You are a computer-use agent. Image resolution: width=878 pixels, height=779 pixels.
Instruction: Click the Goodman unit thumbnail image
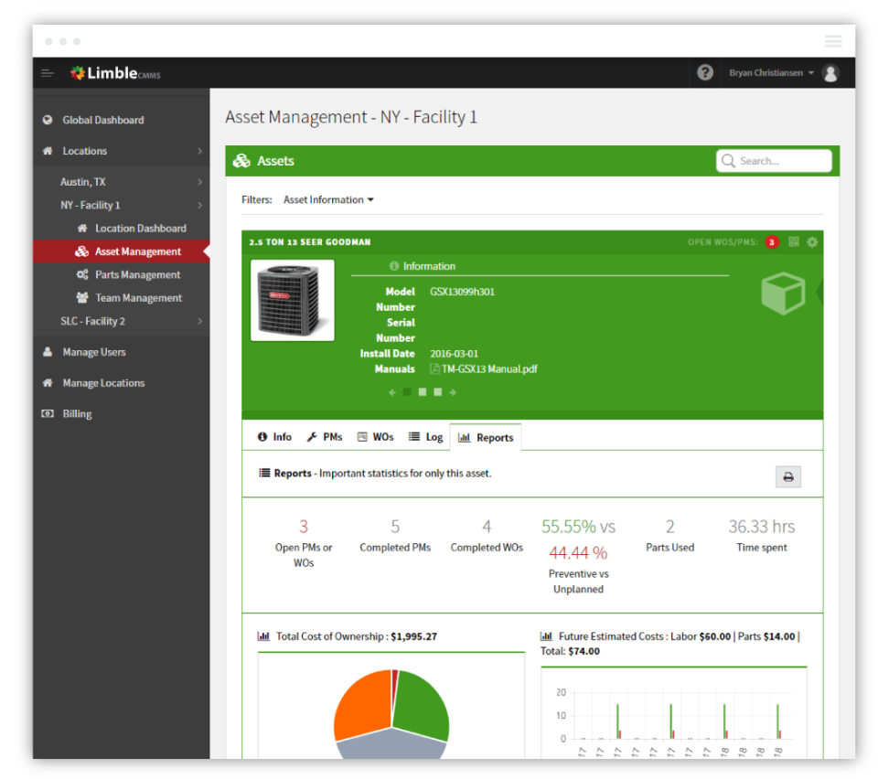tap(293, 300)
